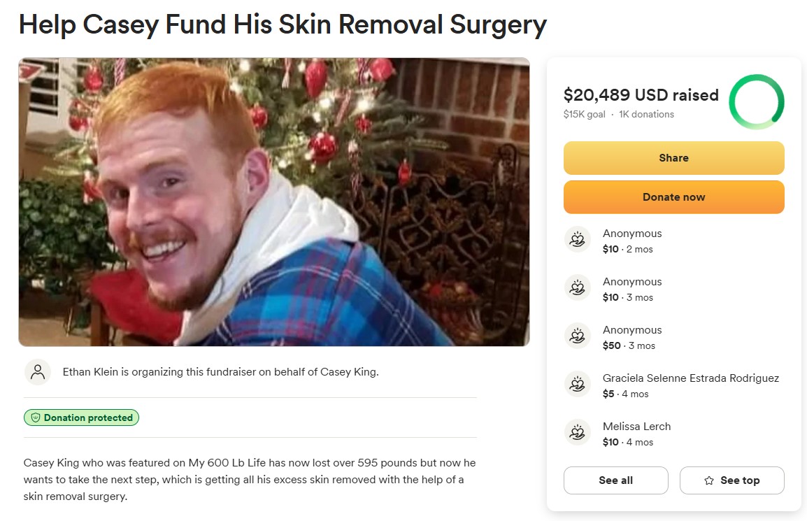Click the Donation protected badge

81,417
